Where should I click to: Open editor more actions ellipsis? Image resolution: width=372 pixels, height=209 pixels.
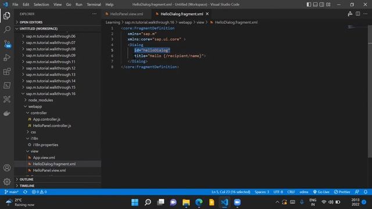pyautogui.click(x=366, y=14)
